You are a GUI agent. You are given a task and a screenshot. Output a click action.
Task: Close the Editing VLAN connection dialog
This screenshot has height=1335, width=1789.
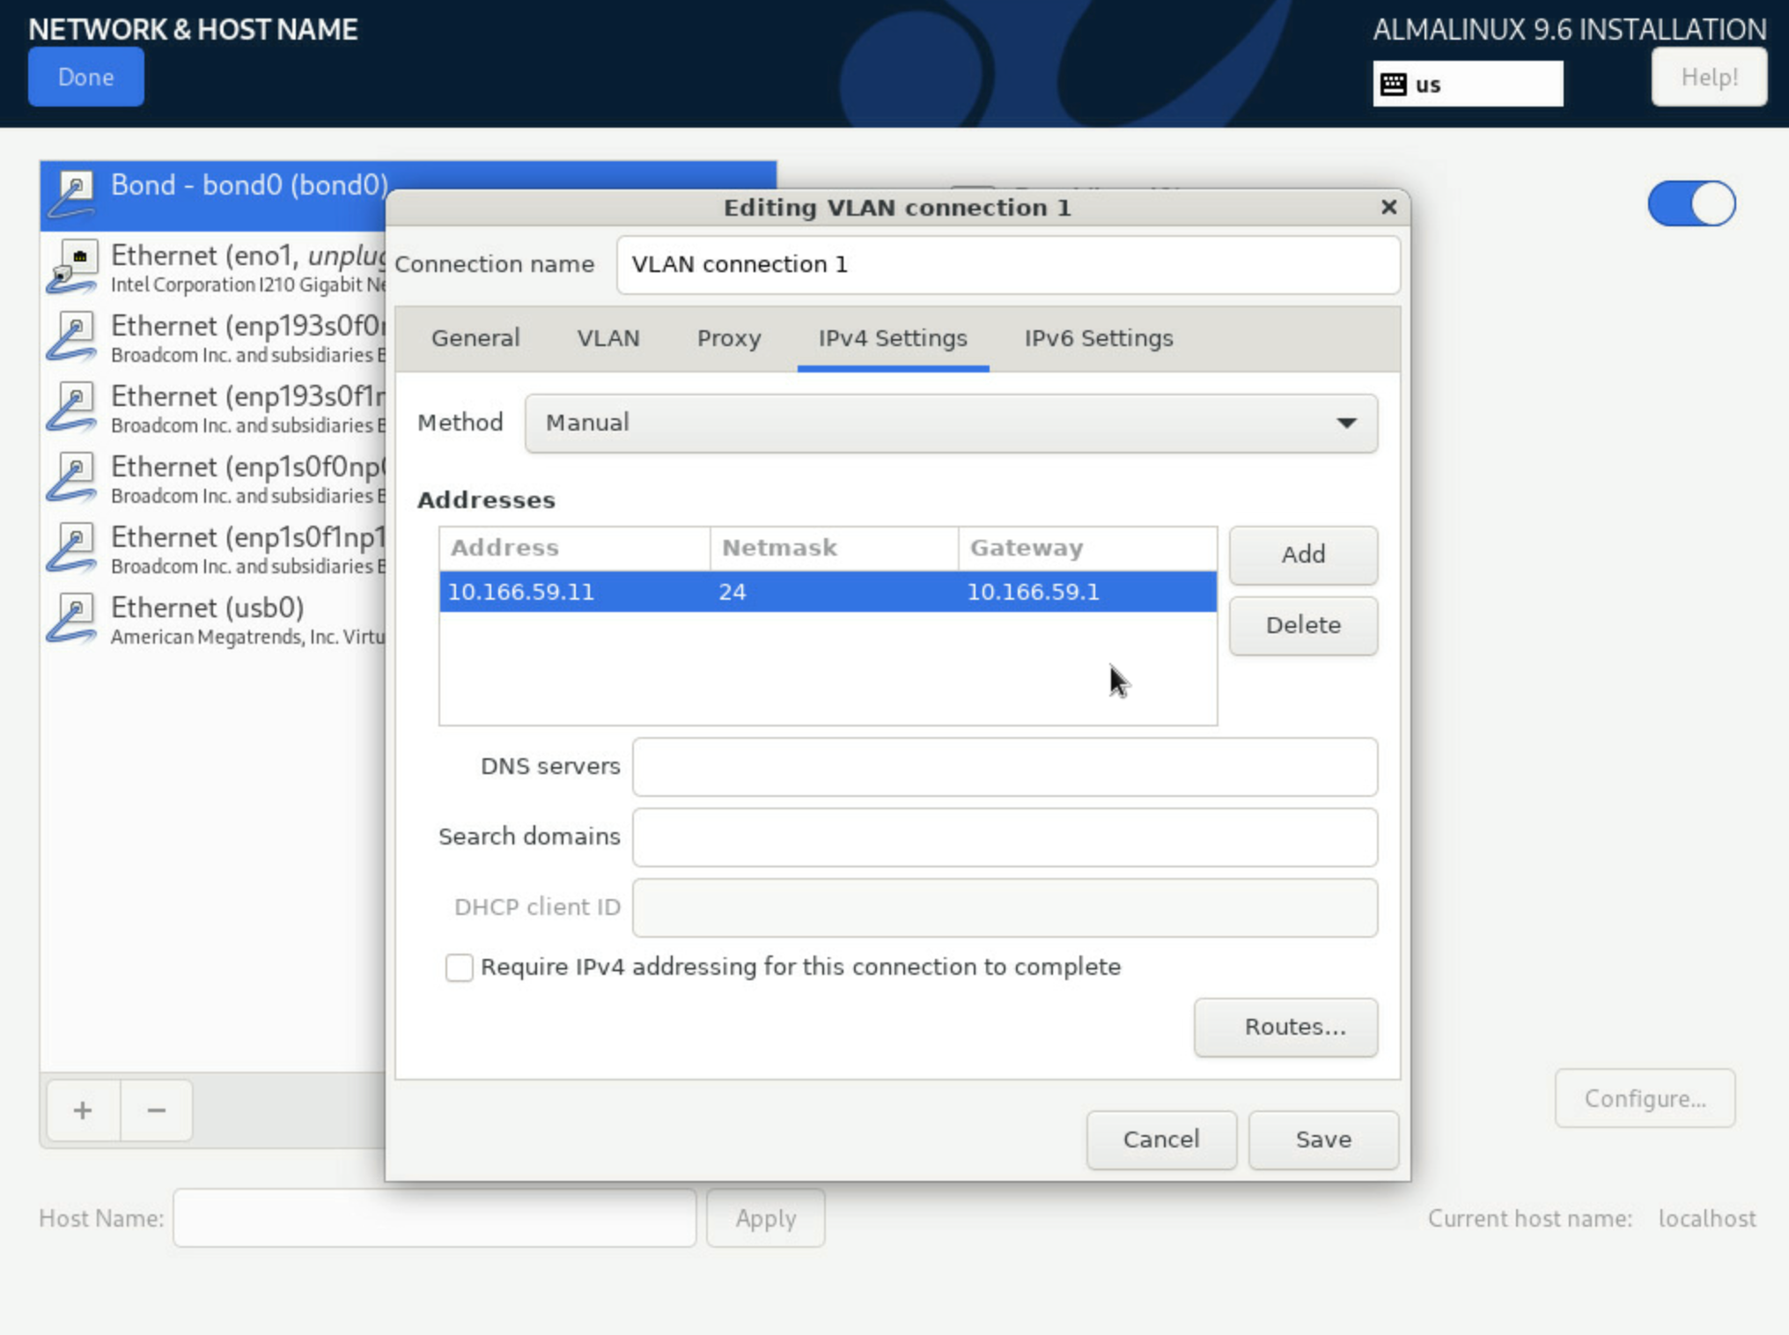(x=1388, y=207)
